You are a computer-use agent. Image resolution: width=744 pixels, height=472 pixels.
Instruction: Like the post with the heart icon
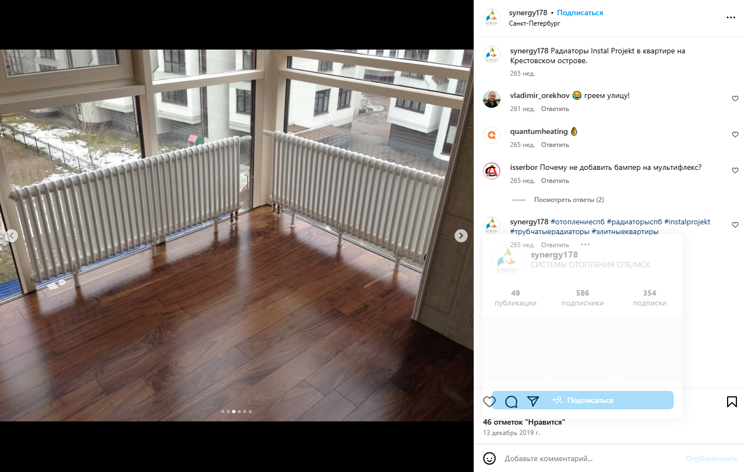point(489,402)
